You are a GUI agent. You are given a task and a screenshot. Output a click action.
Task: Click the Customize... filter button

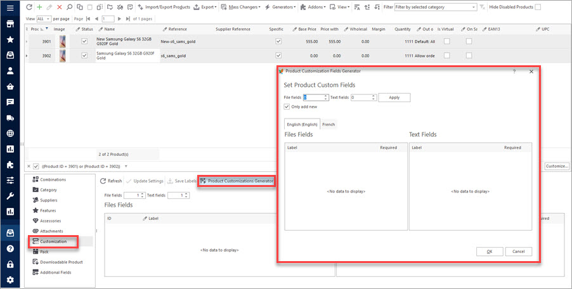coord(557,166)
